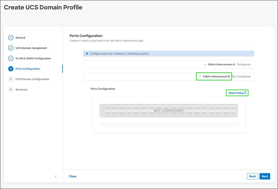Viewport: 278px width, 189px height.
Task: Collapse the wizard sidebar with the chevron
Action: coord(56,176)
